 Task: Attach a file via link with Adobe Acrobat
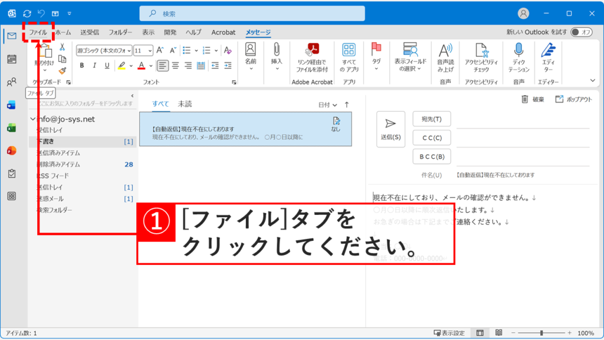[x=311, y=53]
